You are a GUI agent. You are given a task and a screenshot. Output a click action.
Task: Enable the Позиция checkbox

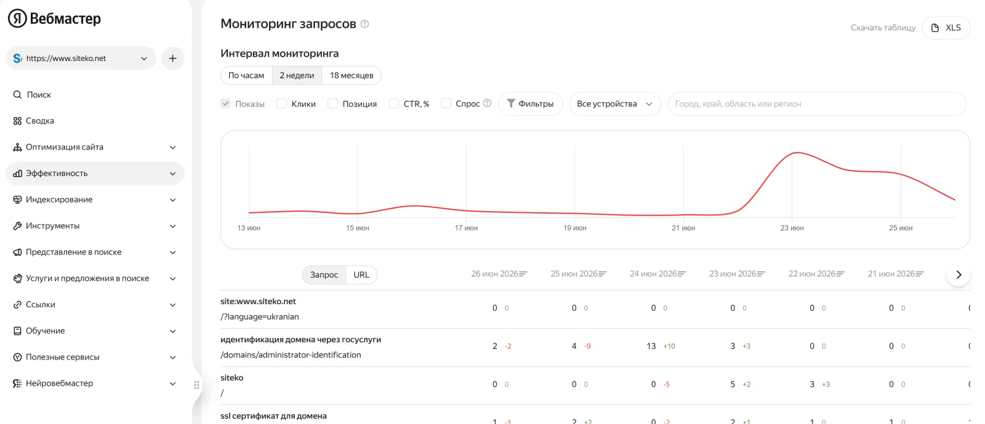point(332,103)
